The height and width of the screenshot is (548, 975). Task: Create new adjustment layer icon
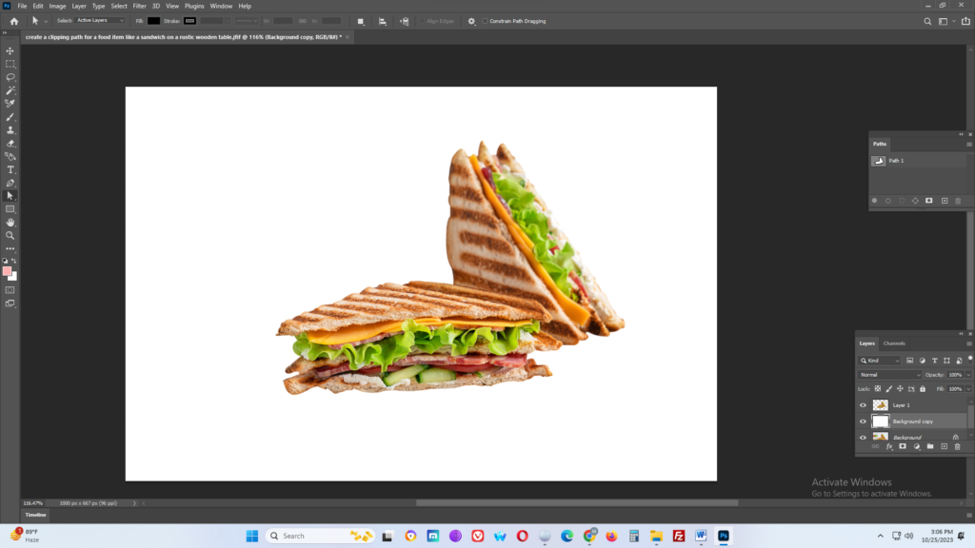coord(917,447)
